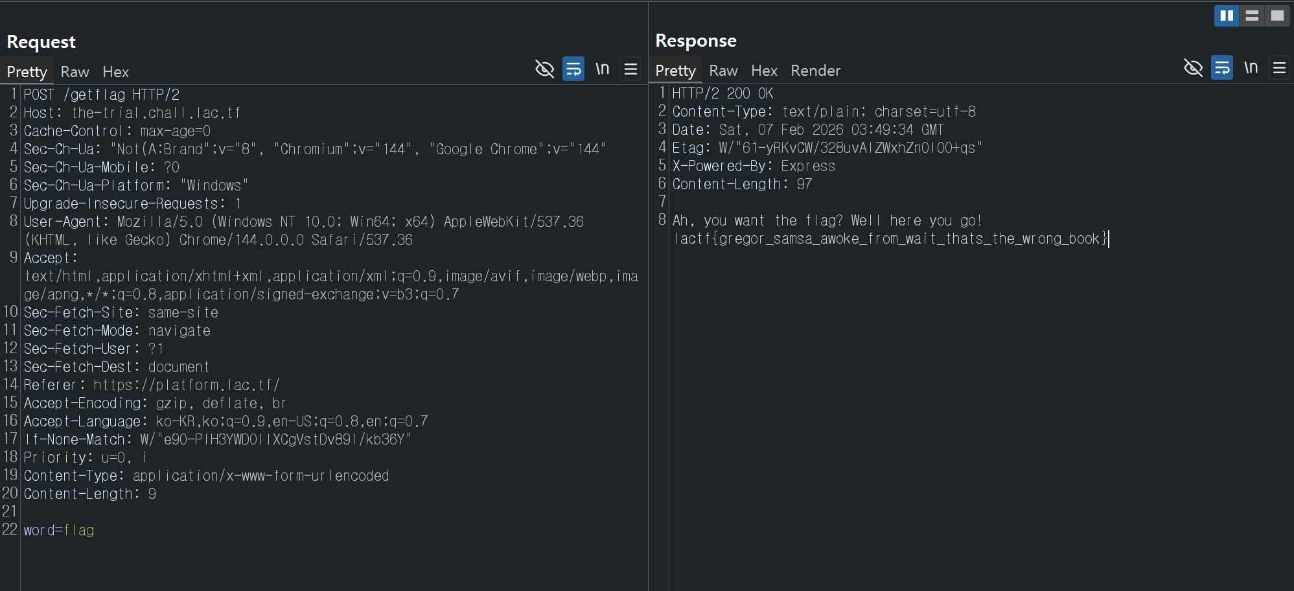Toggle line wrap in Response panel
This screenshot has width=1294, height=591.
(1222, 67)
